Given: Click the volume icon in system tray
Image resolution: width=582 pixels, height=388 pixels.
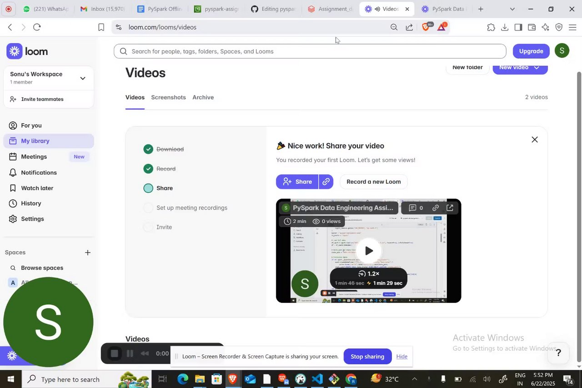Looking at the screenshot, I should (487, 379).
